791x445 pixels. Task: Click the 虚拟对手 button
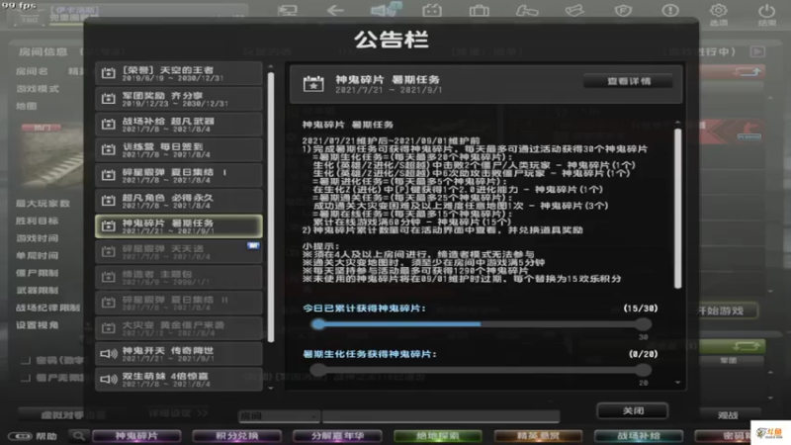[62, 415]
